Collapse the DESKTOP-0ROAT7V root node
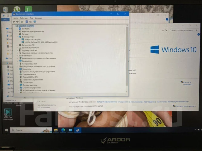The width and height of the screenshot is (202, 151). [14, 26]
